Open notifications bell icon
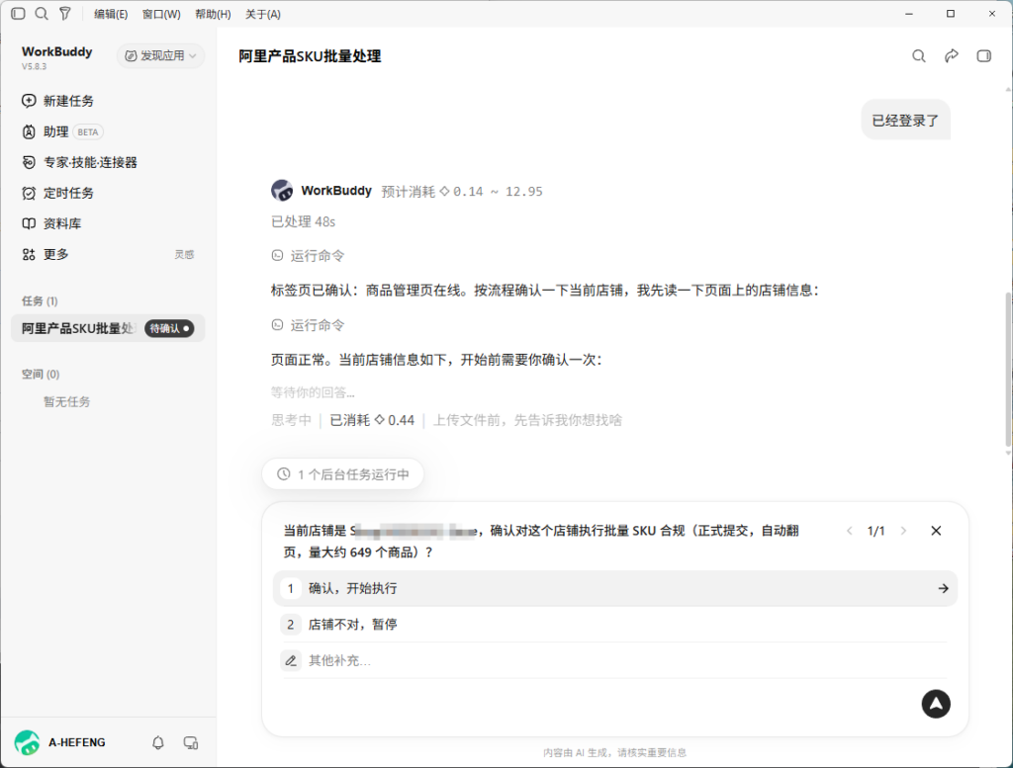1013x768 pixels. click(x=158, y=743)
